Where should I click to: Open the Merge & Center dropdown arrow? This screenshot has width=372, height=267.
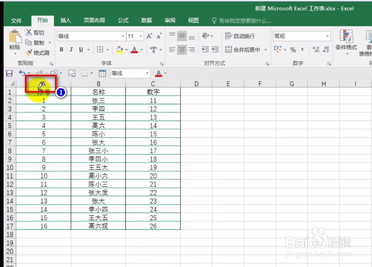pos(265,49)
